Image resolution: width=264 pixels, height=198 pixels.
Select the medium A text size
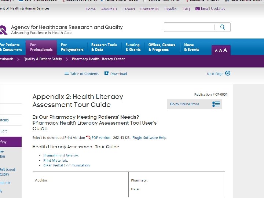click(220, 50)
